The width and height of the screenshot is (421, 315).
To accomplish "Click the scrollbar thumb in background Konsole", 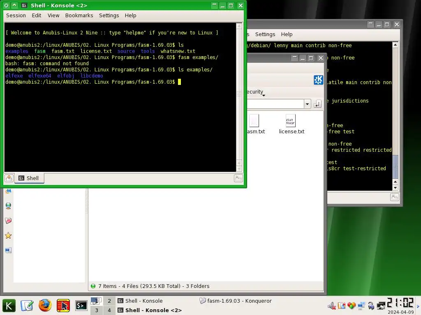I will (395, 167).
